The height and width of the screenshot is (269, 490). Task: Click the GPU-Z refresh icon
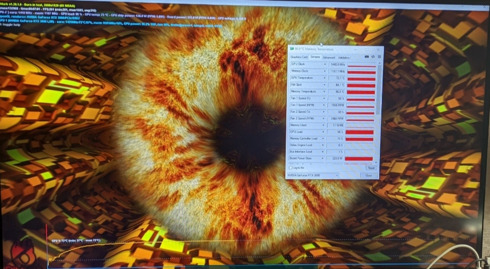tap(373, 57)
